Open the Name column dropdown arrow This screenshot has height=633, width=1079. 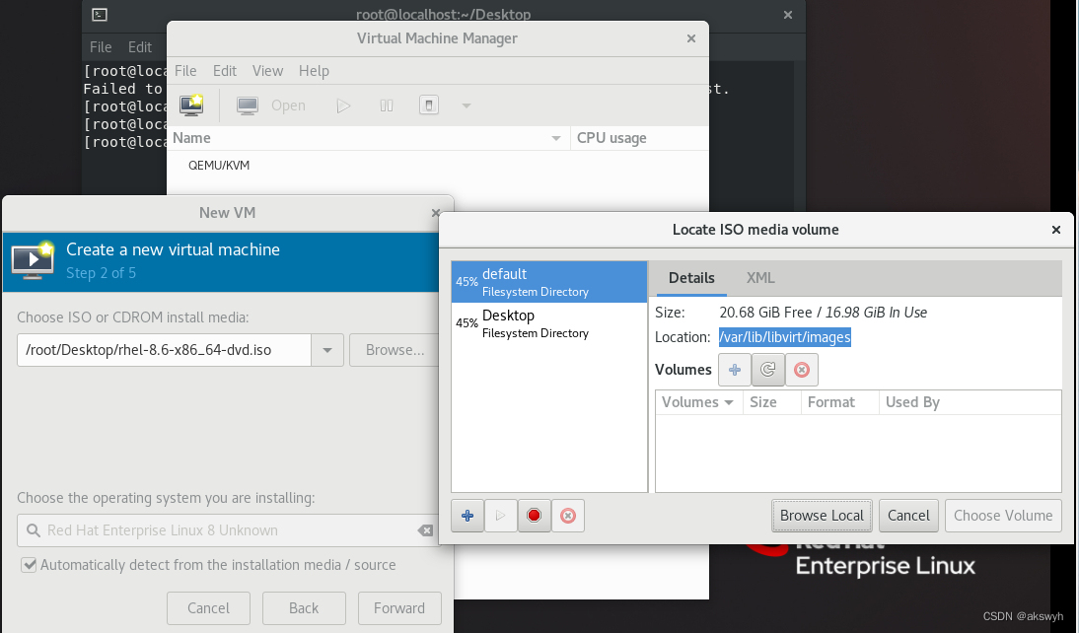[556, 138]
